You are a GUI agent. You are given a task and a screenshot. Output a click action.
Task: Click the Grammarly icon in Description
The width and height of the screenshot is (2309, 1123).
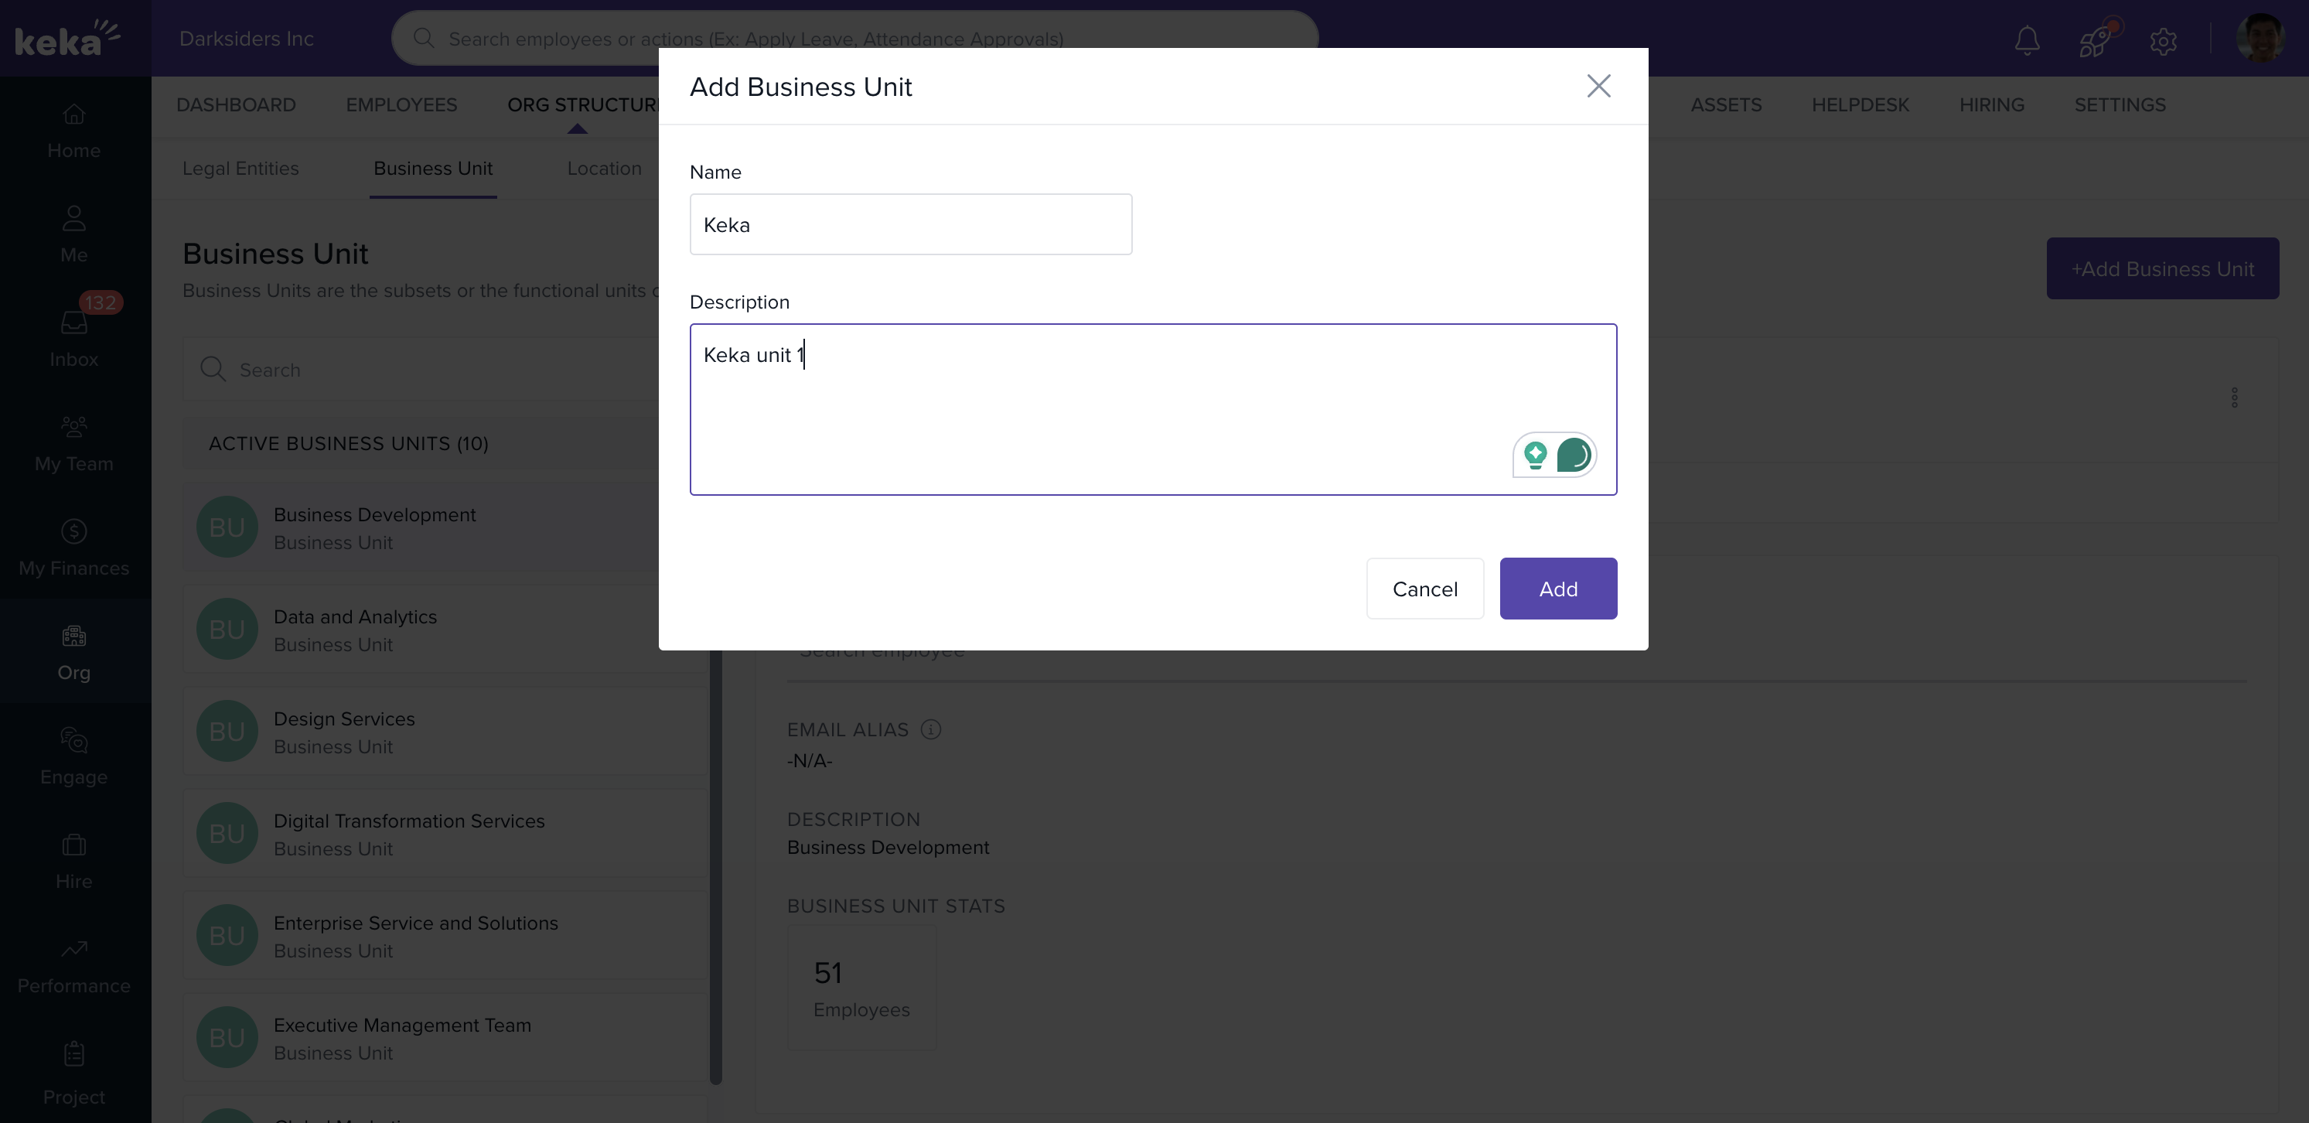tap(1573, 455)
